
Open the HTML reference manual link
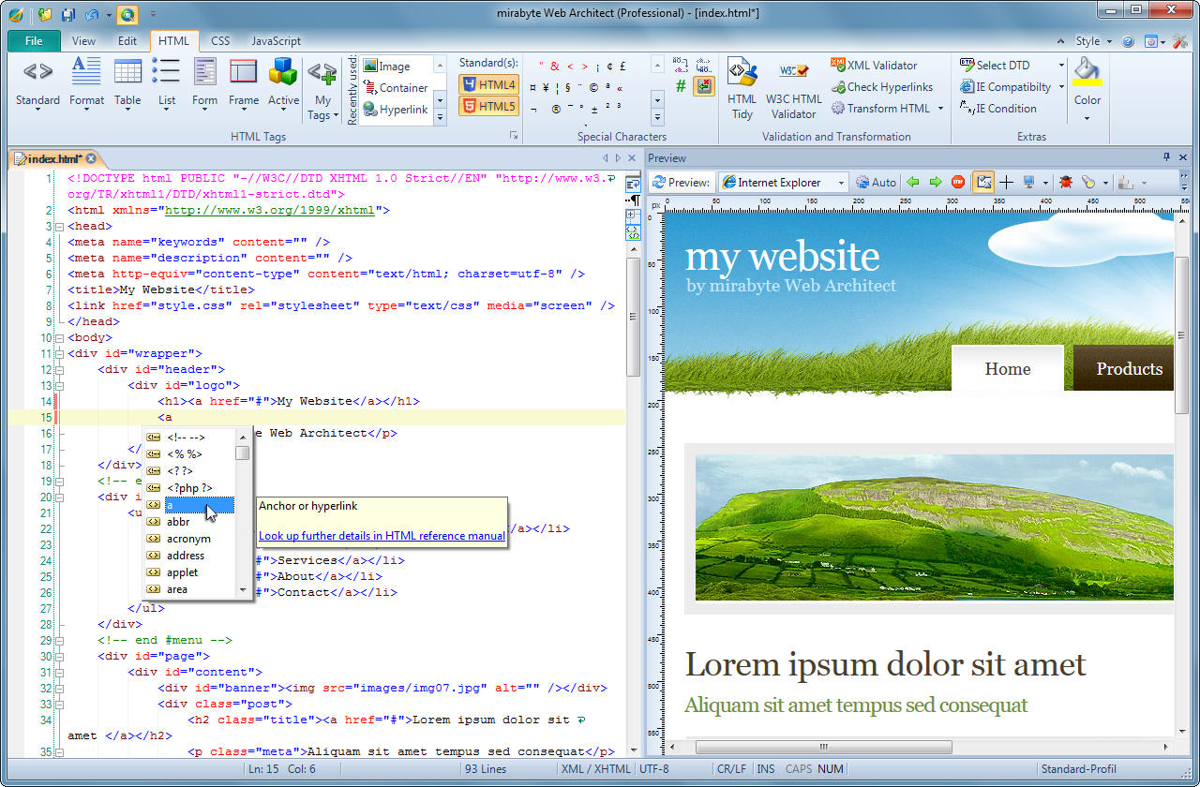(382, 536)
